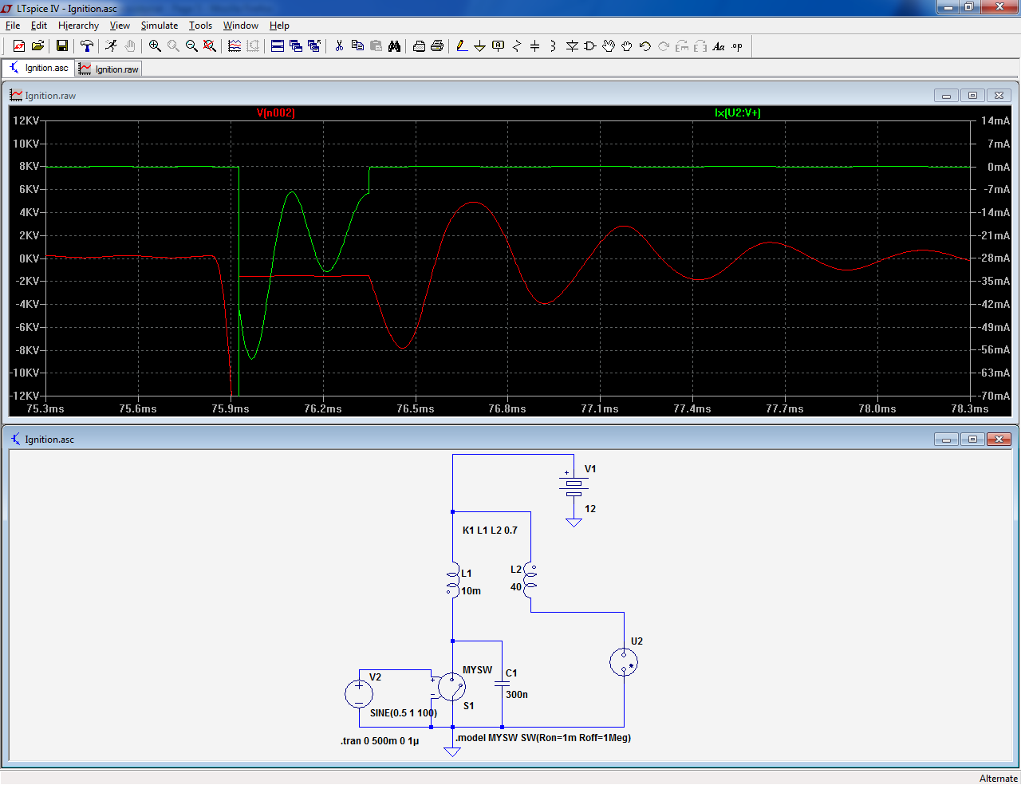The height and width of the screenshot is (785, 1021).
Task: Place a Ground symbol from toolbar
Action: coord(479,46)
